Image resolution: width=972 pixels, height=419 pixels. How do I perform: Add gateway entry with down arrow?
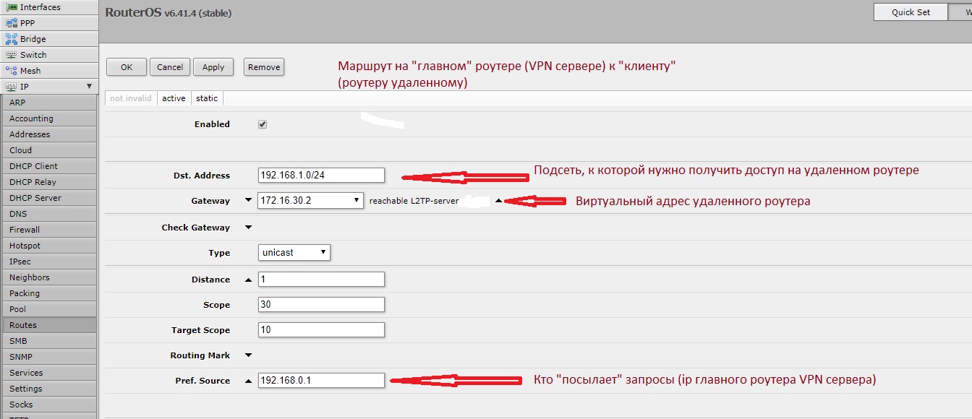[249, 201]
